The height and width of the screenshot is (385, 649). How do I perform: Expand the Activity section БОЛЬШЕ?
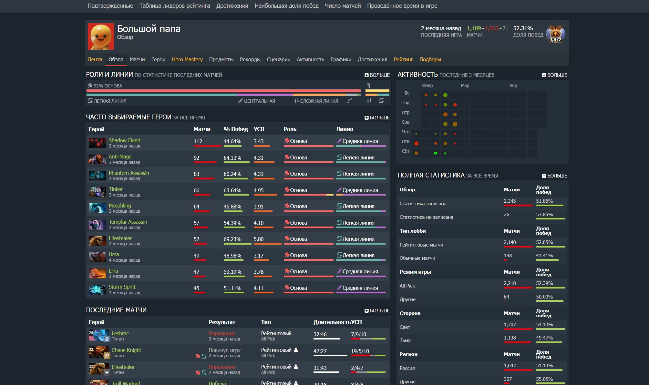click(x=554, y=75)
